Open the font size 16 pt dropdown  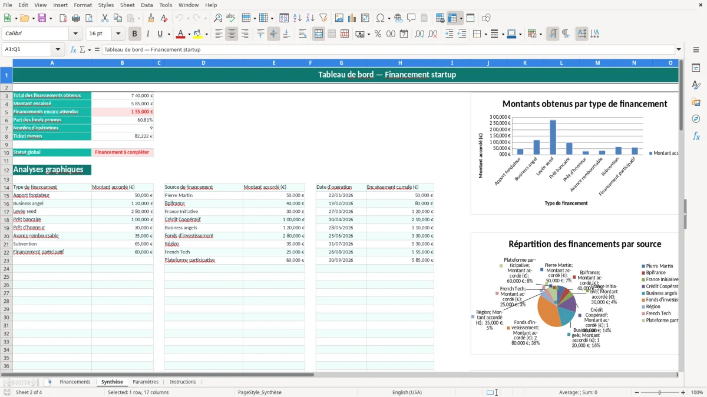click(118, 34)
